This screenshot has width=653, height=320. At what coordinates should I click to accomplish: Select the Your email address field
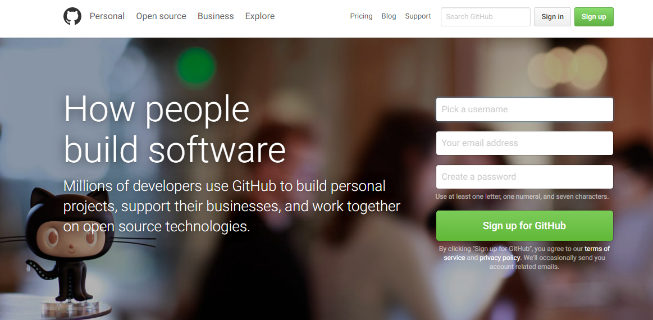click(x=524, y=143)
